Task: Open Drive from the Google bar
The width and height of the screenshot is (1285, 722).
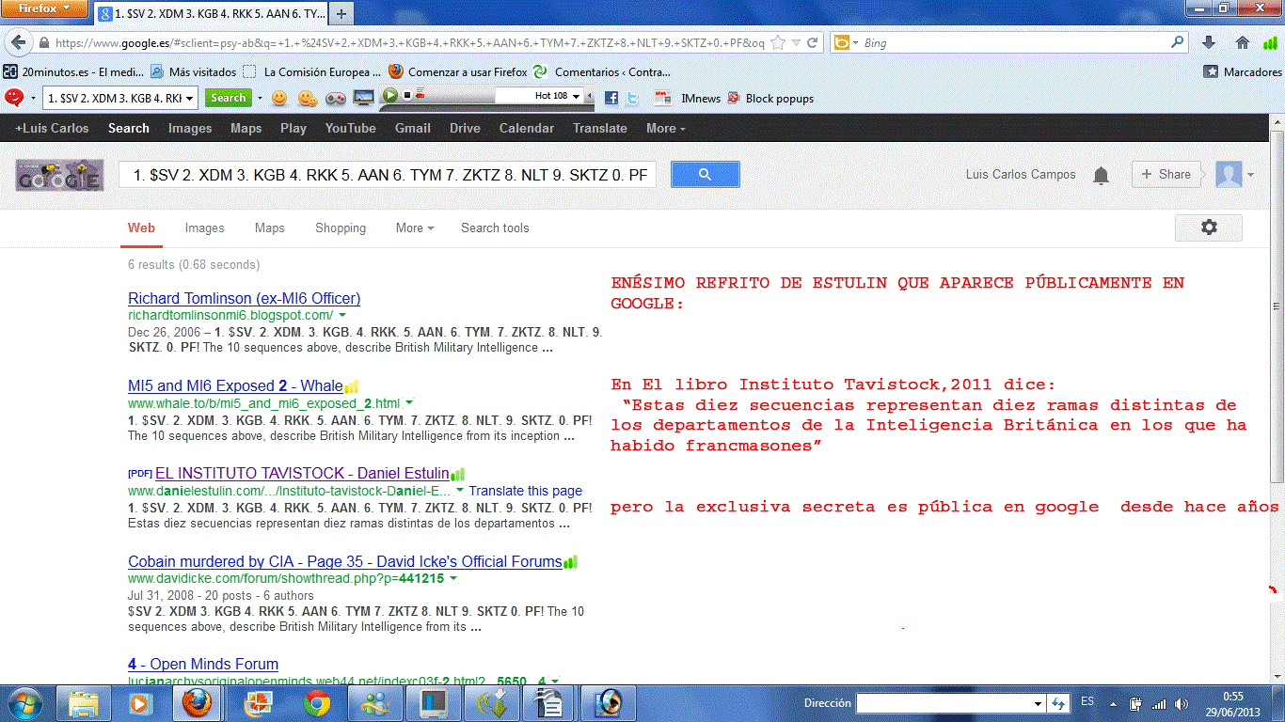Action: 465,129
